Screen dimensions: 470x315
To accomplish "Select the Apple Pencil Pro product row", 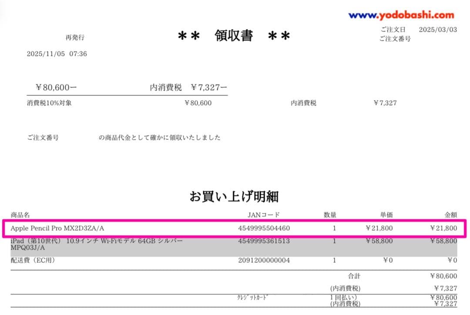I will pyautogui.click(x=59, y=228).
